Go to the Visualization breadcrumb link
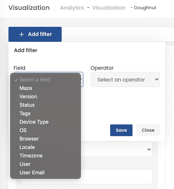Screen dimensions: 174x189 coord(109,8)
